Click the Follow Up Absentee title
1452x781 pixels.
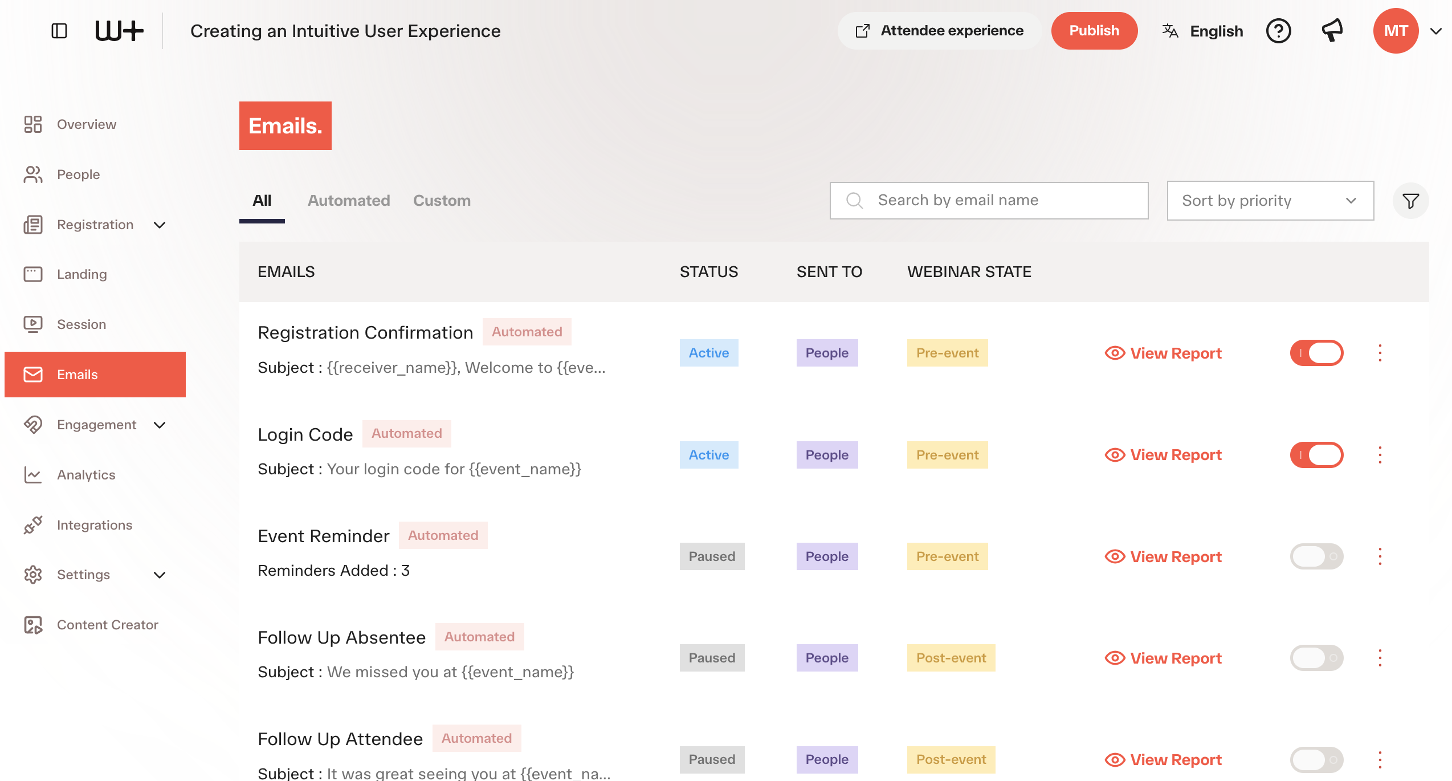[342, 637]
